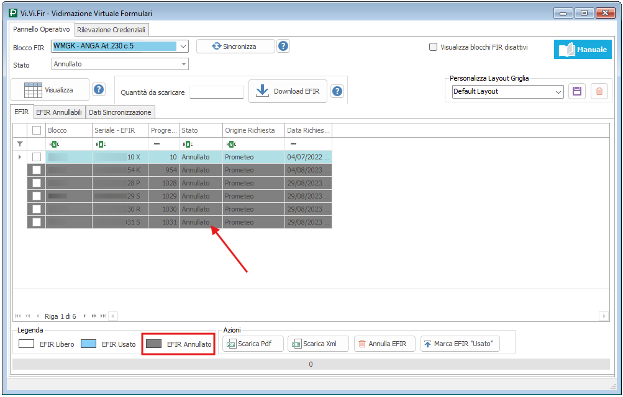Viewport: 623px width, 397px height.
Task: Switch to Rilevazione Credenziali tab
Action: (111, 29)
